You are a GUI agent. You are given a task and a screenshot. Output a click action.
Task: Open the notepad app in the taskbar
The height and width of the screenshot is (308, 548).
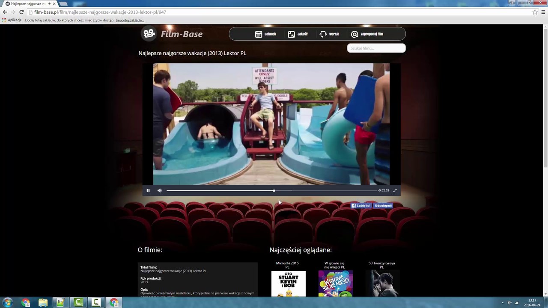[60, 302]
